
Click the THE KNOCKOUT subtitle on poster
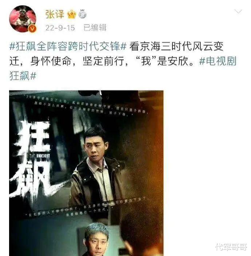click(40, 155)
